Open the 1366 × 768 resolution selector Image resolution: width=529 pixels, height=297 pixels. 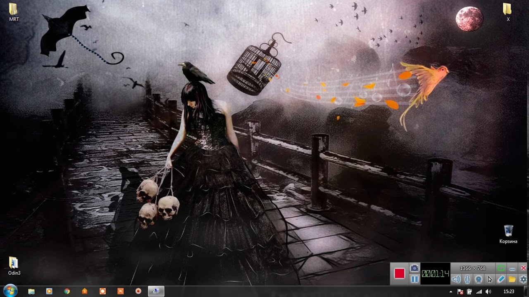pyautogui.click(x=473, y=268)
